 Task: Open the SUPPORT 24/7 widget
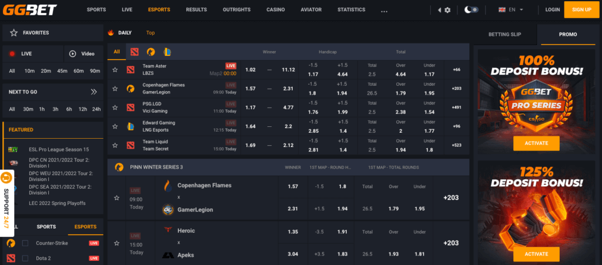(6, 203)
